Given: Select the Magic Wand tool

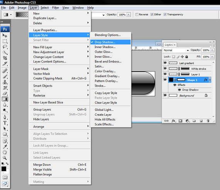Looking at the screenshot, I should [x=5, y=53].
